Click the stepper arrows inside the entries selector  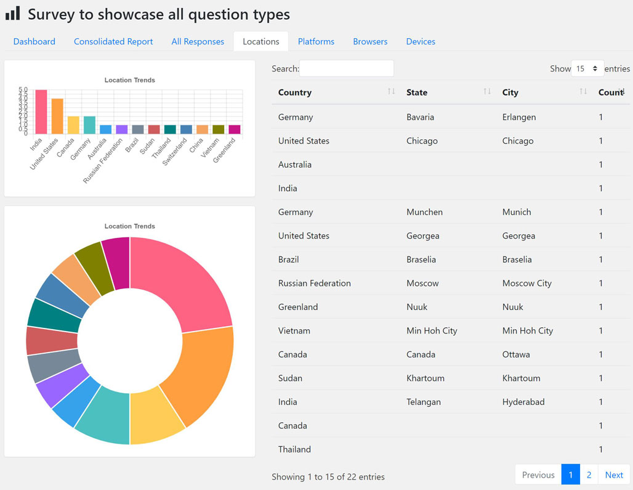tap(596, 68)
